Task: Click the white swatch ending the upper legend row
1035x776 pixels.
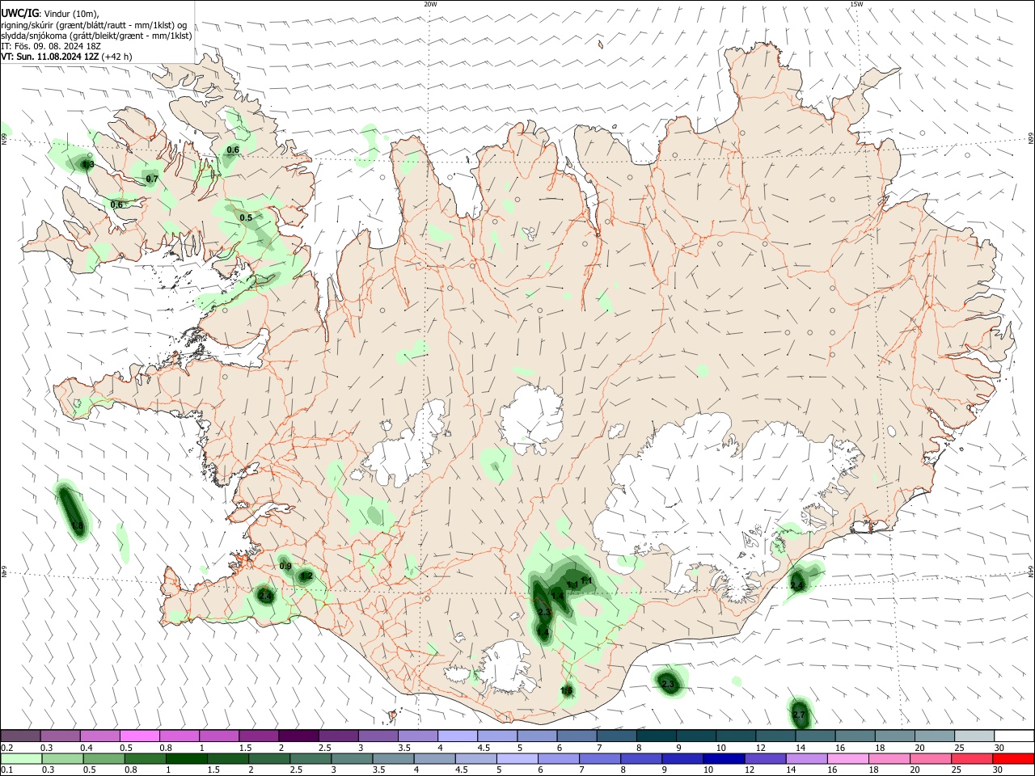Action: (x=1014, y=736)
